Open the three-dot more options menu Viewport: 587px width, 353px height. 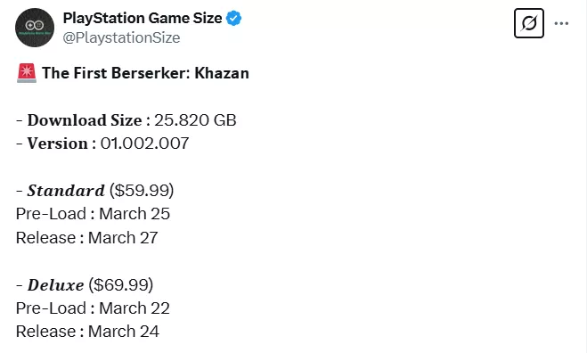click(x=561, y=23)
